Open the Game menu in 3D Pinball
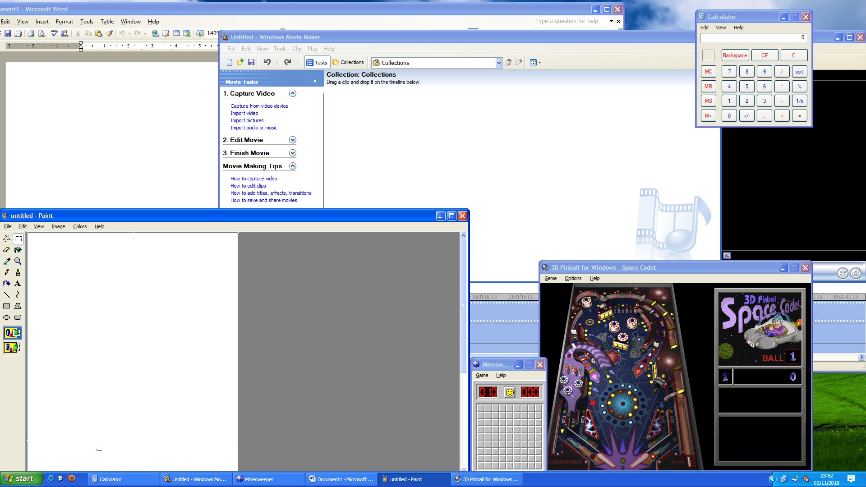This screenshot has height=487, width=866. (550, 278)
